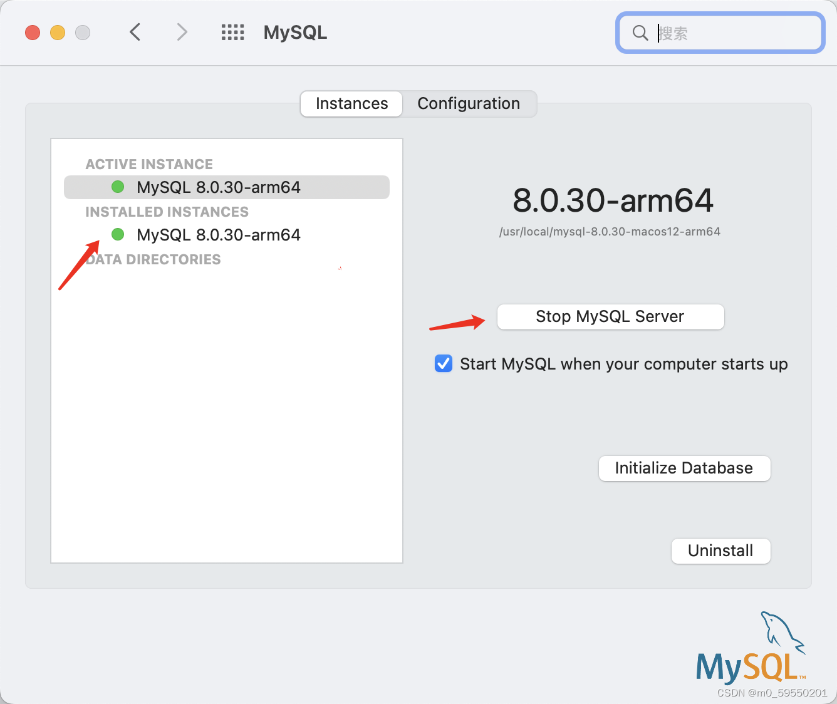Click the green status dot for active instance
Screen dimensions: 837x704
[x=117, y=186]
